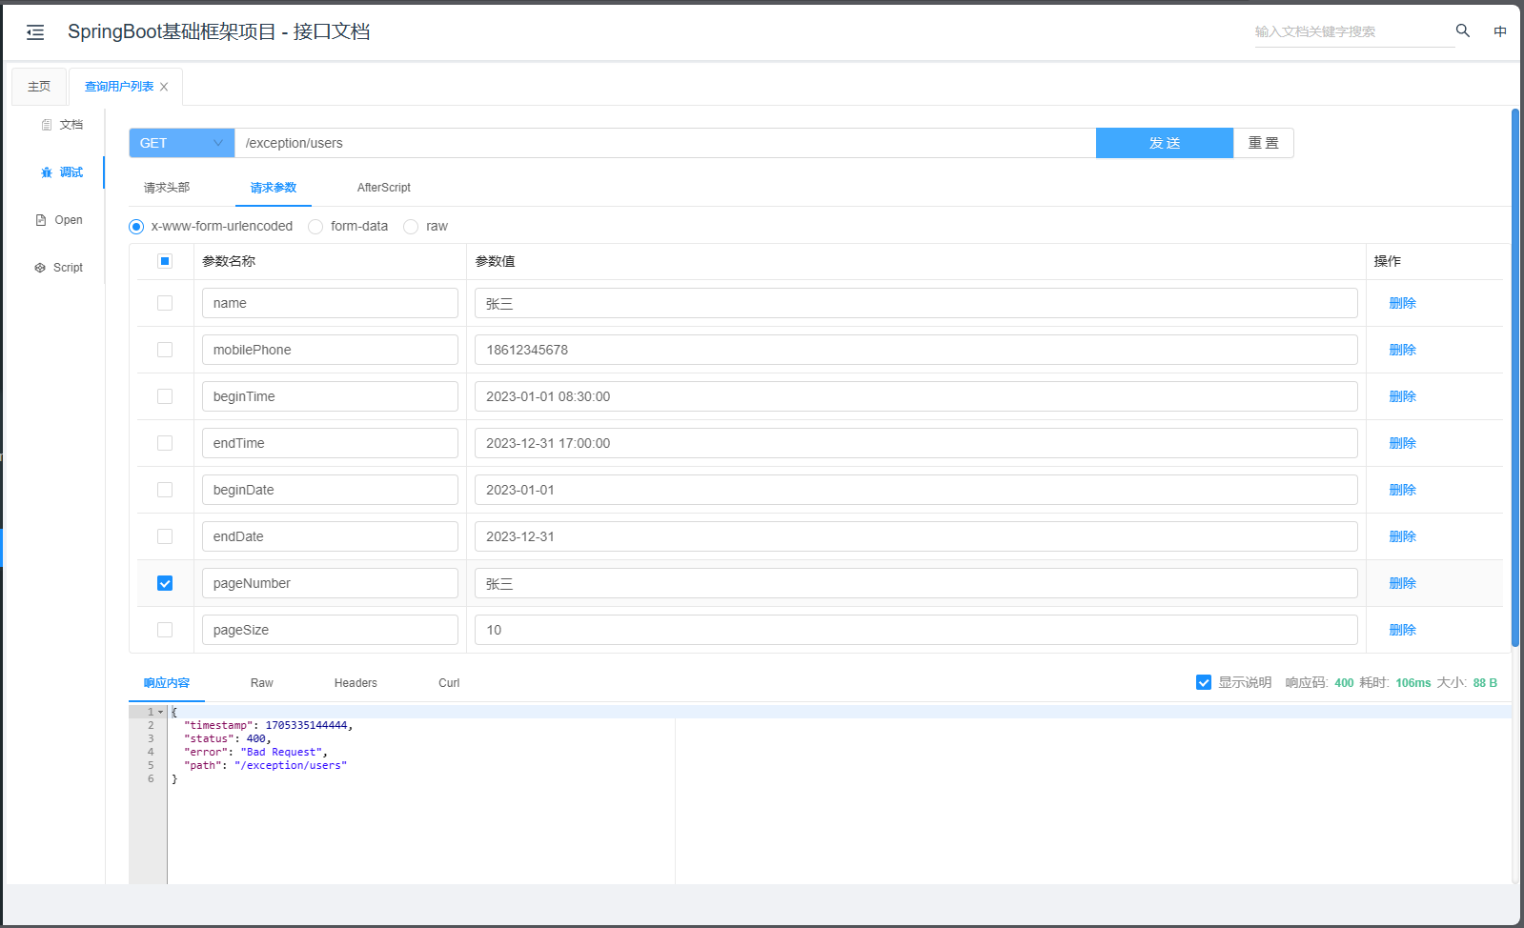Screen dimensions: 1524x928
Task: Click the /exception/users URL field
Action: click(665, 143)
